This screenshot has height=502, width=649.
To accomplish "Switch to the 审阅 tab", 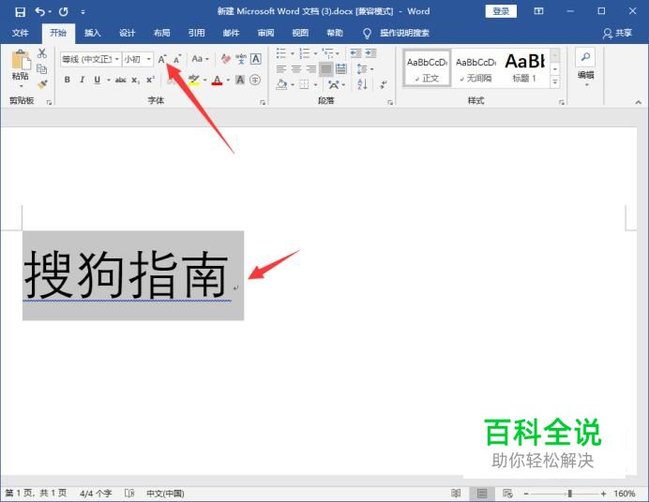I will tap(265, 33).
